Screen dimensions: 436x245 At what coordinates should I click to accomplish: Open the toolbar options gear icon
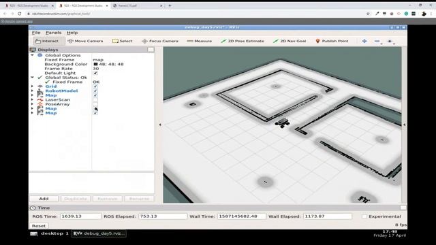pos(390,41)
